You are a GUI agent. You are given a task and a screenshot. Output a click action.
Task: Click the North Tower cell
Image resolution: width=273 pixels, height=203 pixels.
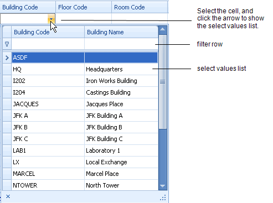(x=121, y=185)
